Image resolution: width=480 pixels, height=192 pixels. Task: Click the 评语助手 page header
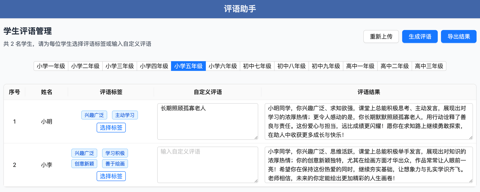pyautogui.click(x=240, y=9)
